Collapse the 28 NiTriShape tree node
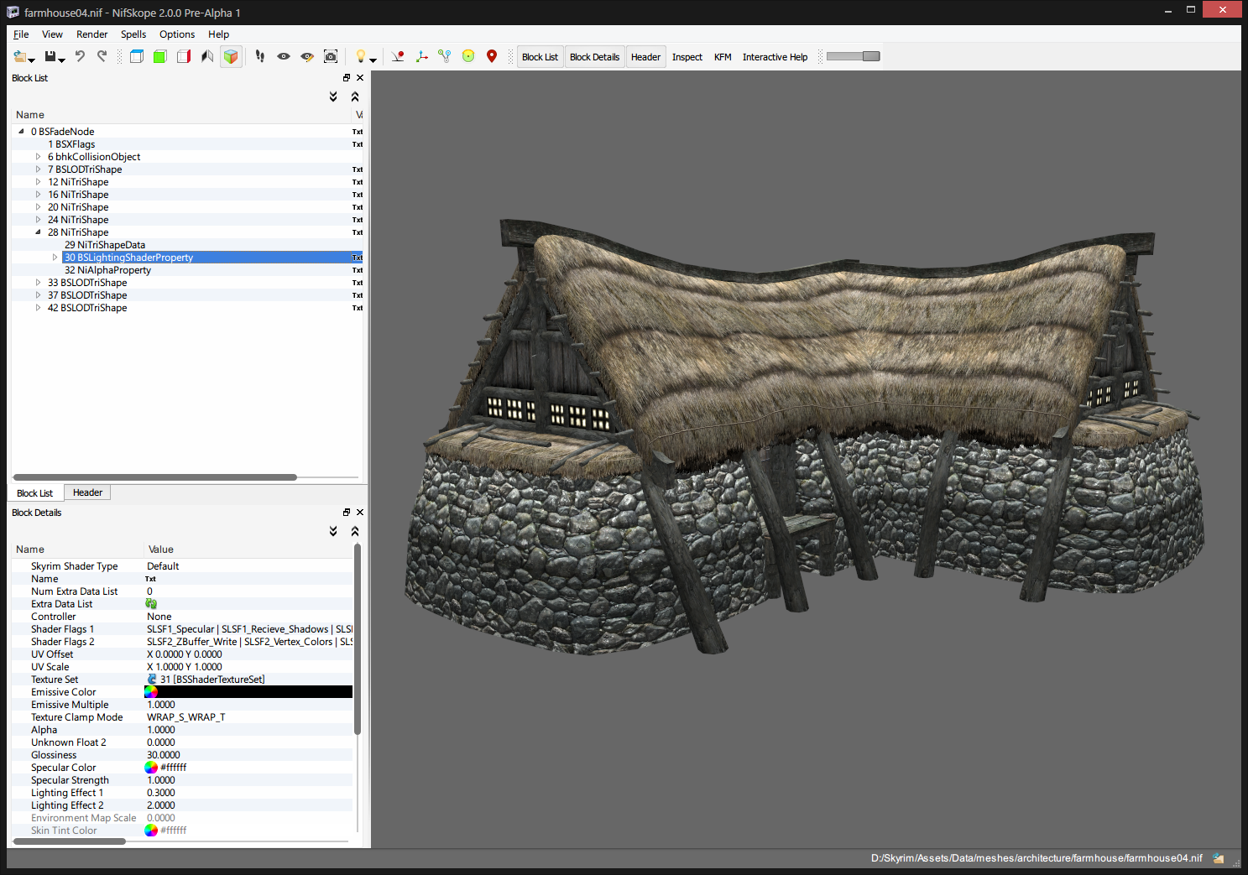Screen dimensions: 1248x875 tap(38, 232)
